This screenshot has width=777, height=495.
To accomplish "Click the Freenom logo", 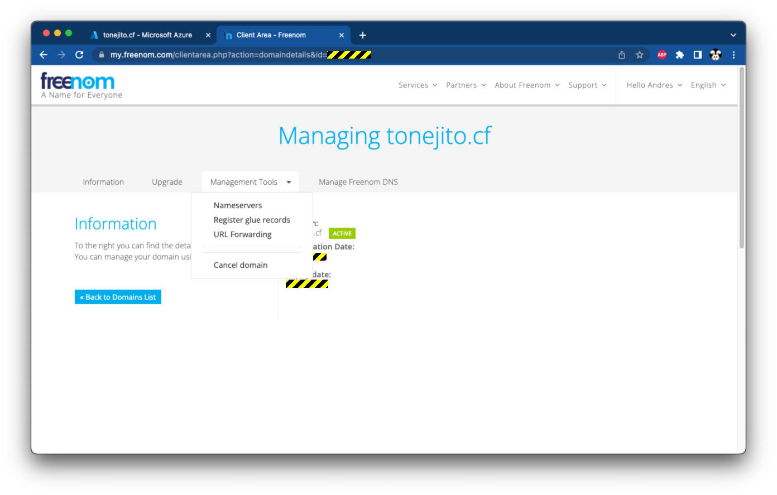I will pos(78,81).
